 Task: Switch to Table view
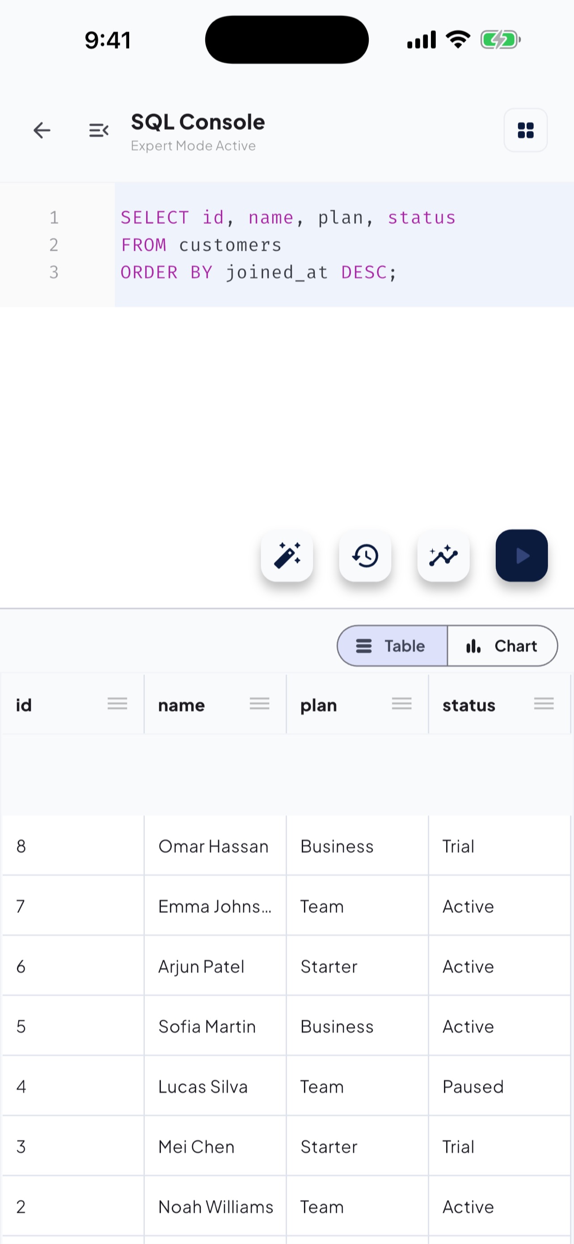(393, 646)
